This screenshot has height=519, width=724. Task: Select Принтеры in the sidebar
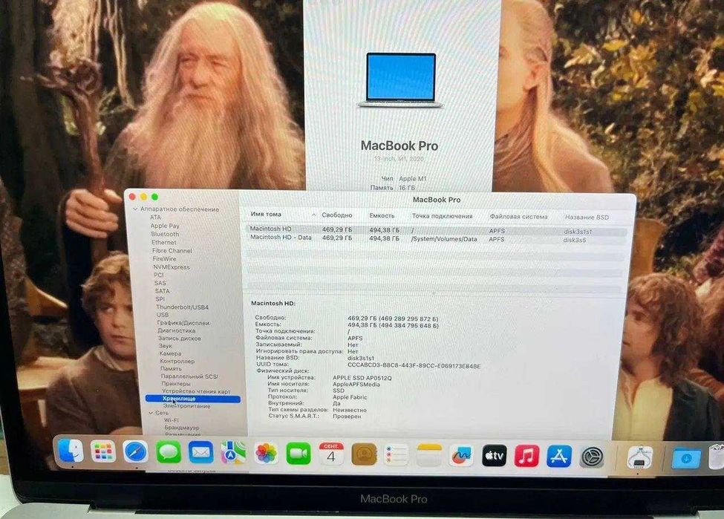(176, 384)
